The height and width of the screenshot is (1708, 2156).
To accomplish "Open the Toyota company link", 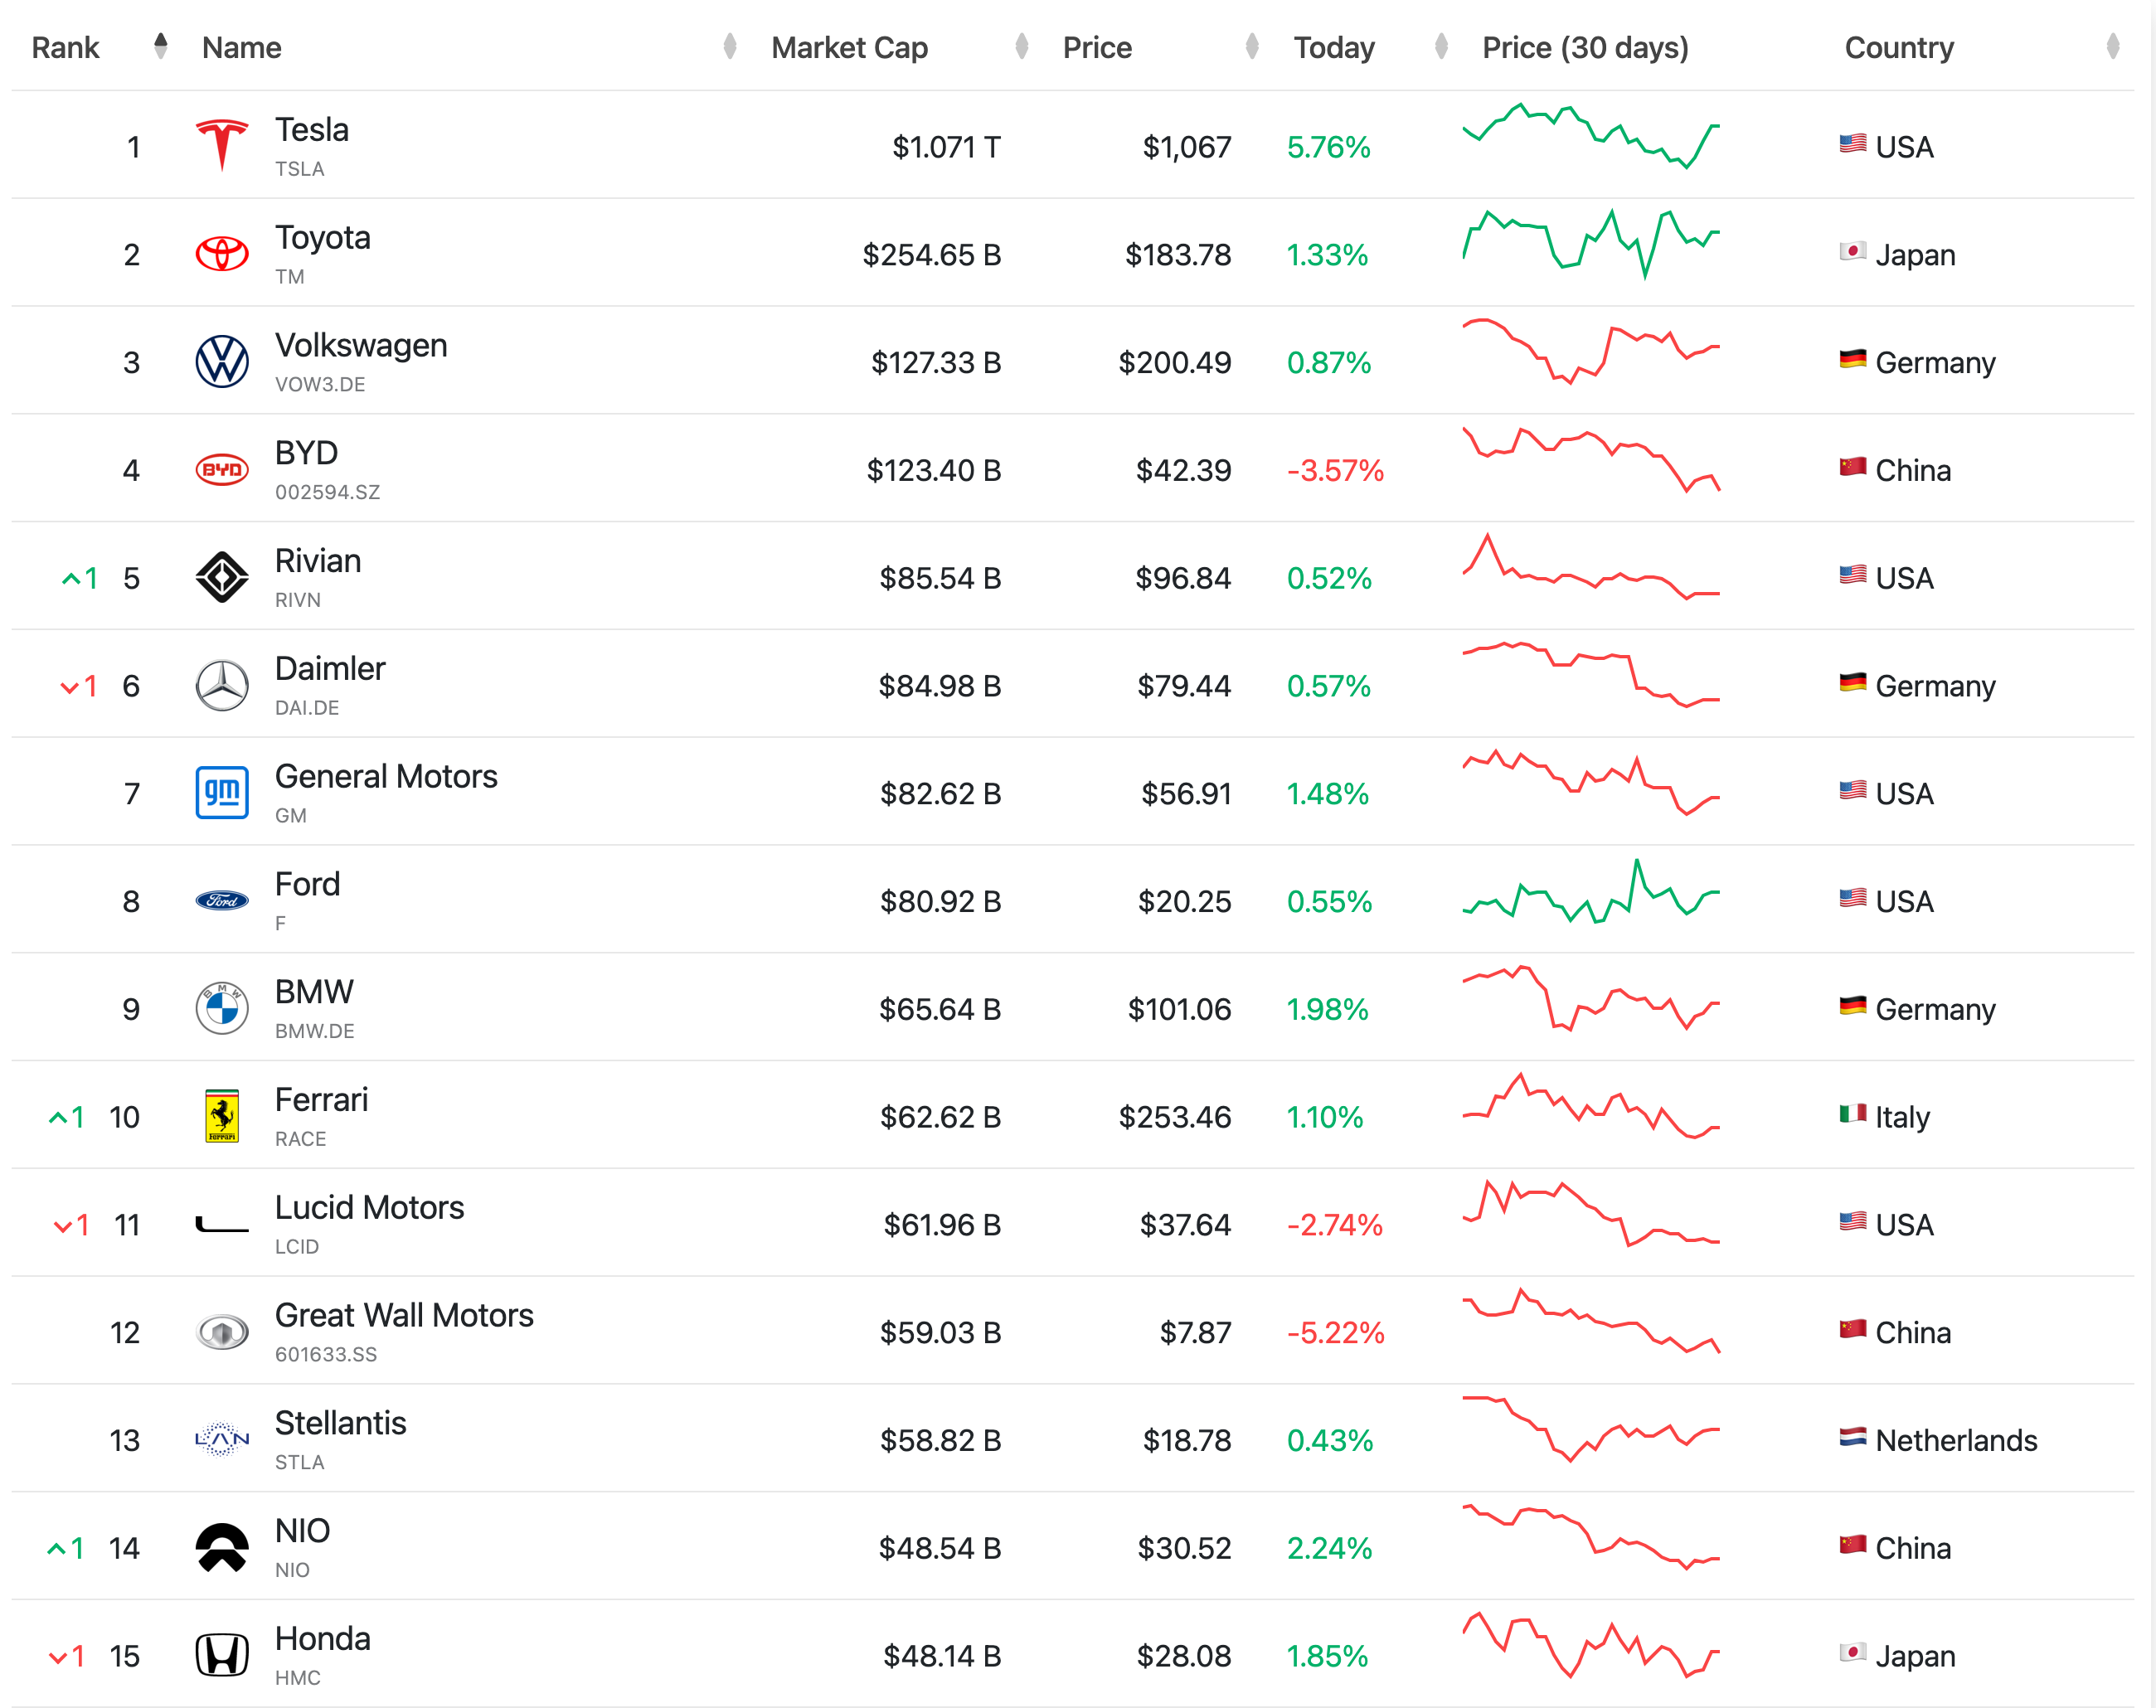I will (323, 238).
